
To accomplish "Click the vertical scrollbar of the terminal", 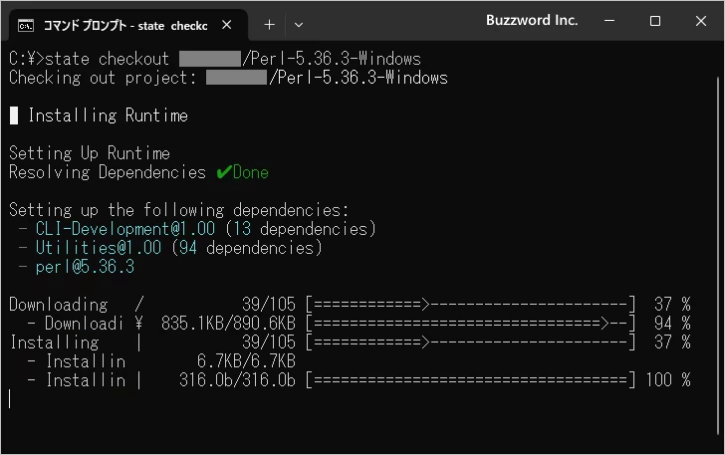I will point(718,255).
